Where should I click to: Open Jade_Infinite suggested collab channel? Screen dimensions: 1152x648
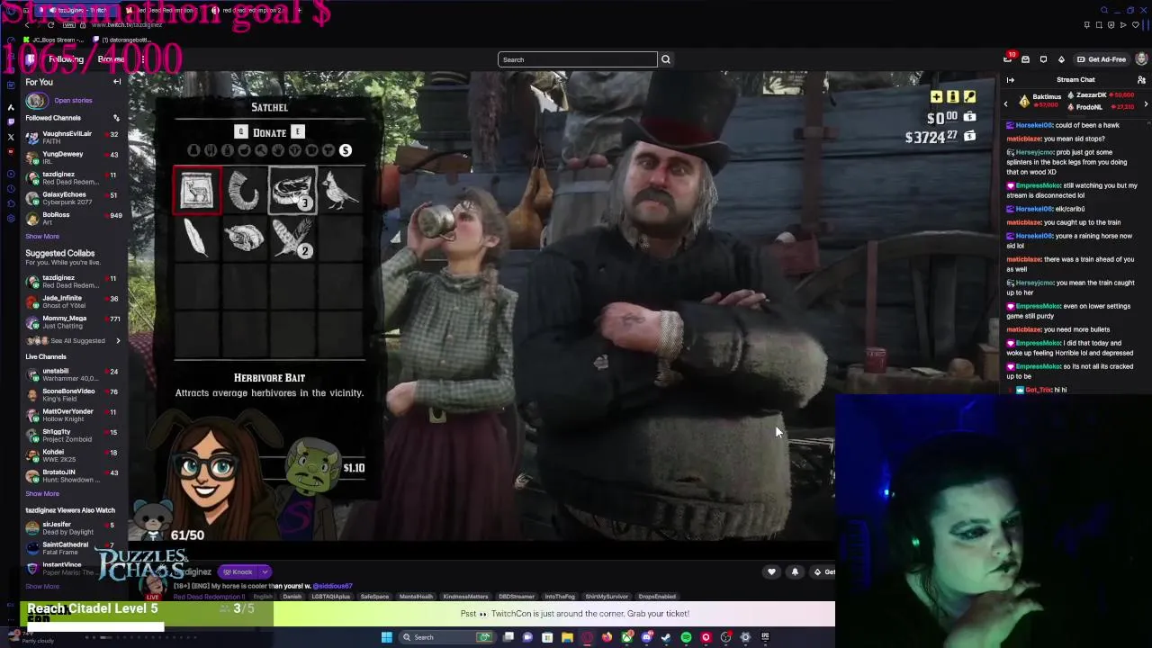coord(72,301)
